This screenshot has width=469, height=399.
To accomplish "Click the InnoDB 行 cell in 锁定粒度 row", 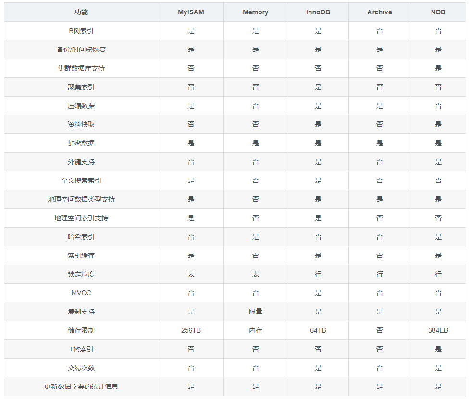I will tap(318, 274).
